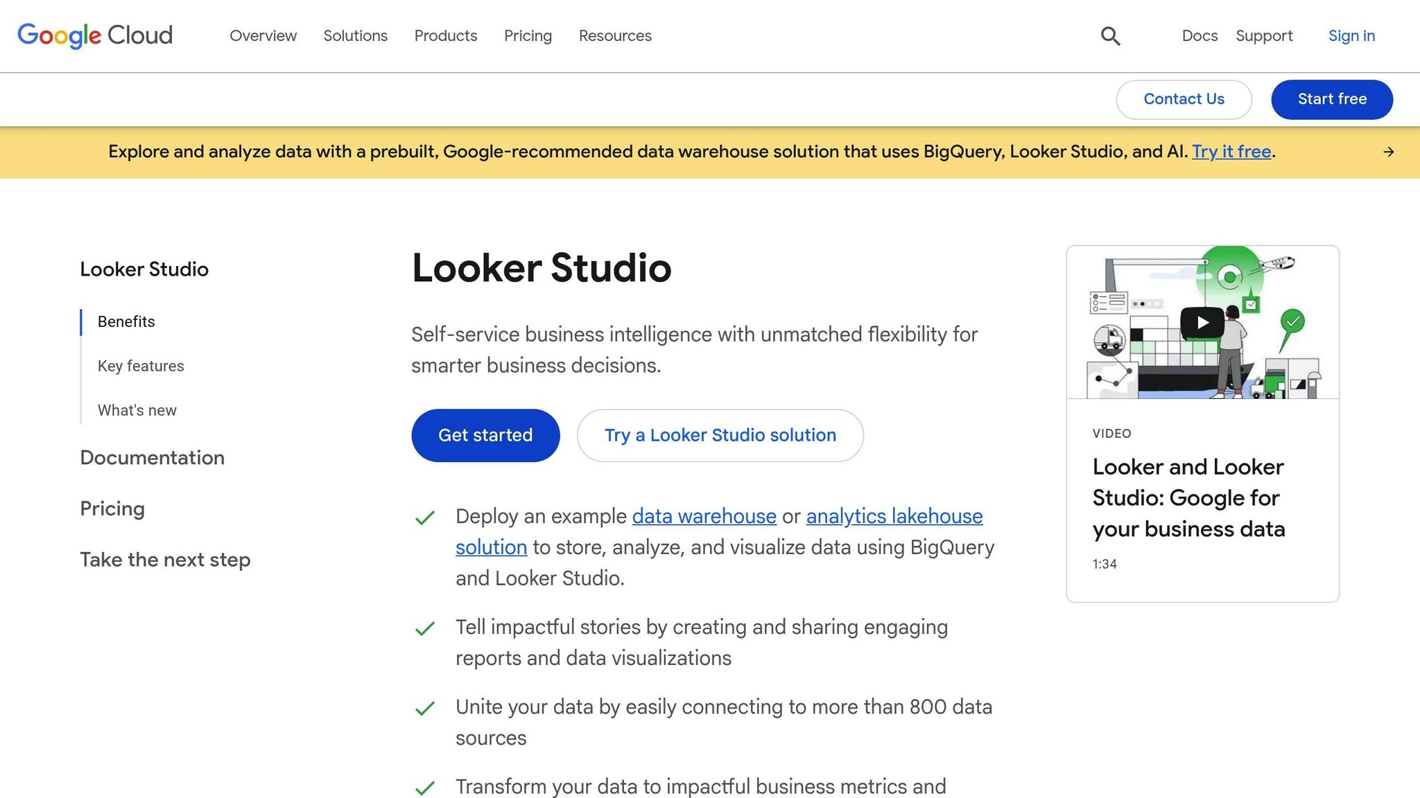This screenshot has height=798, width=1420.
Task: Open the Support link
Action: [1264, 36]
